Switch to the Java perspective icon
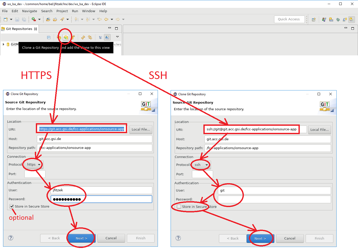358x251 pixels. pyautogui.click(x=324, y=20)
